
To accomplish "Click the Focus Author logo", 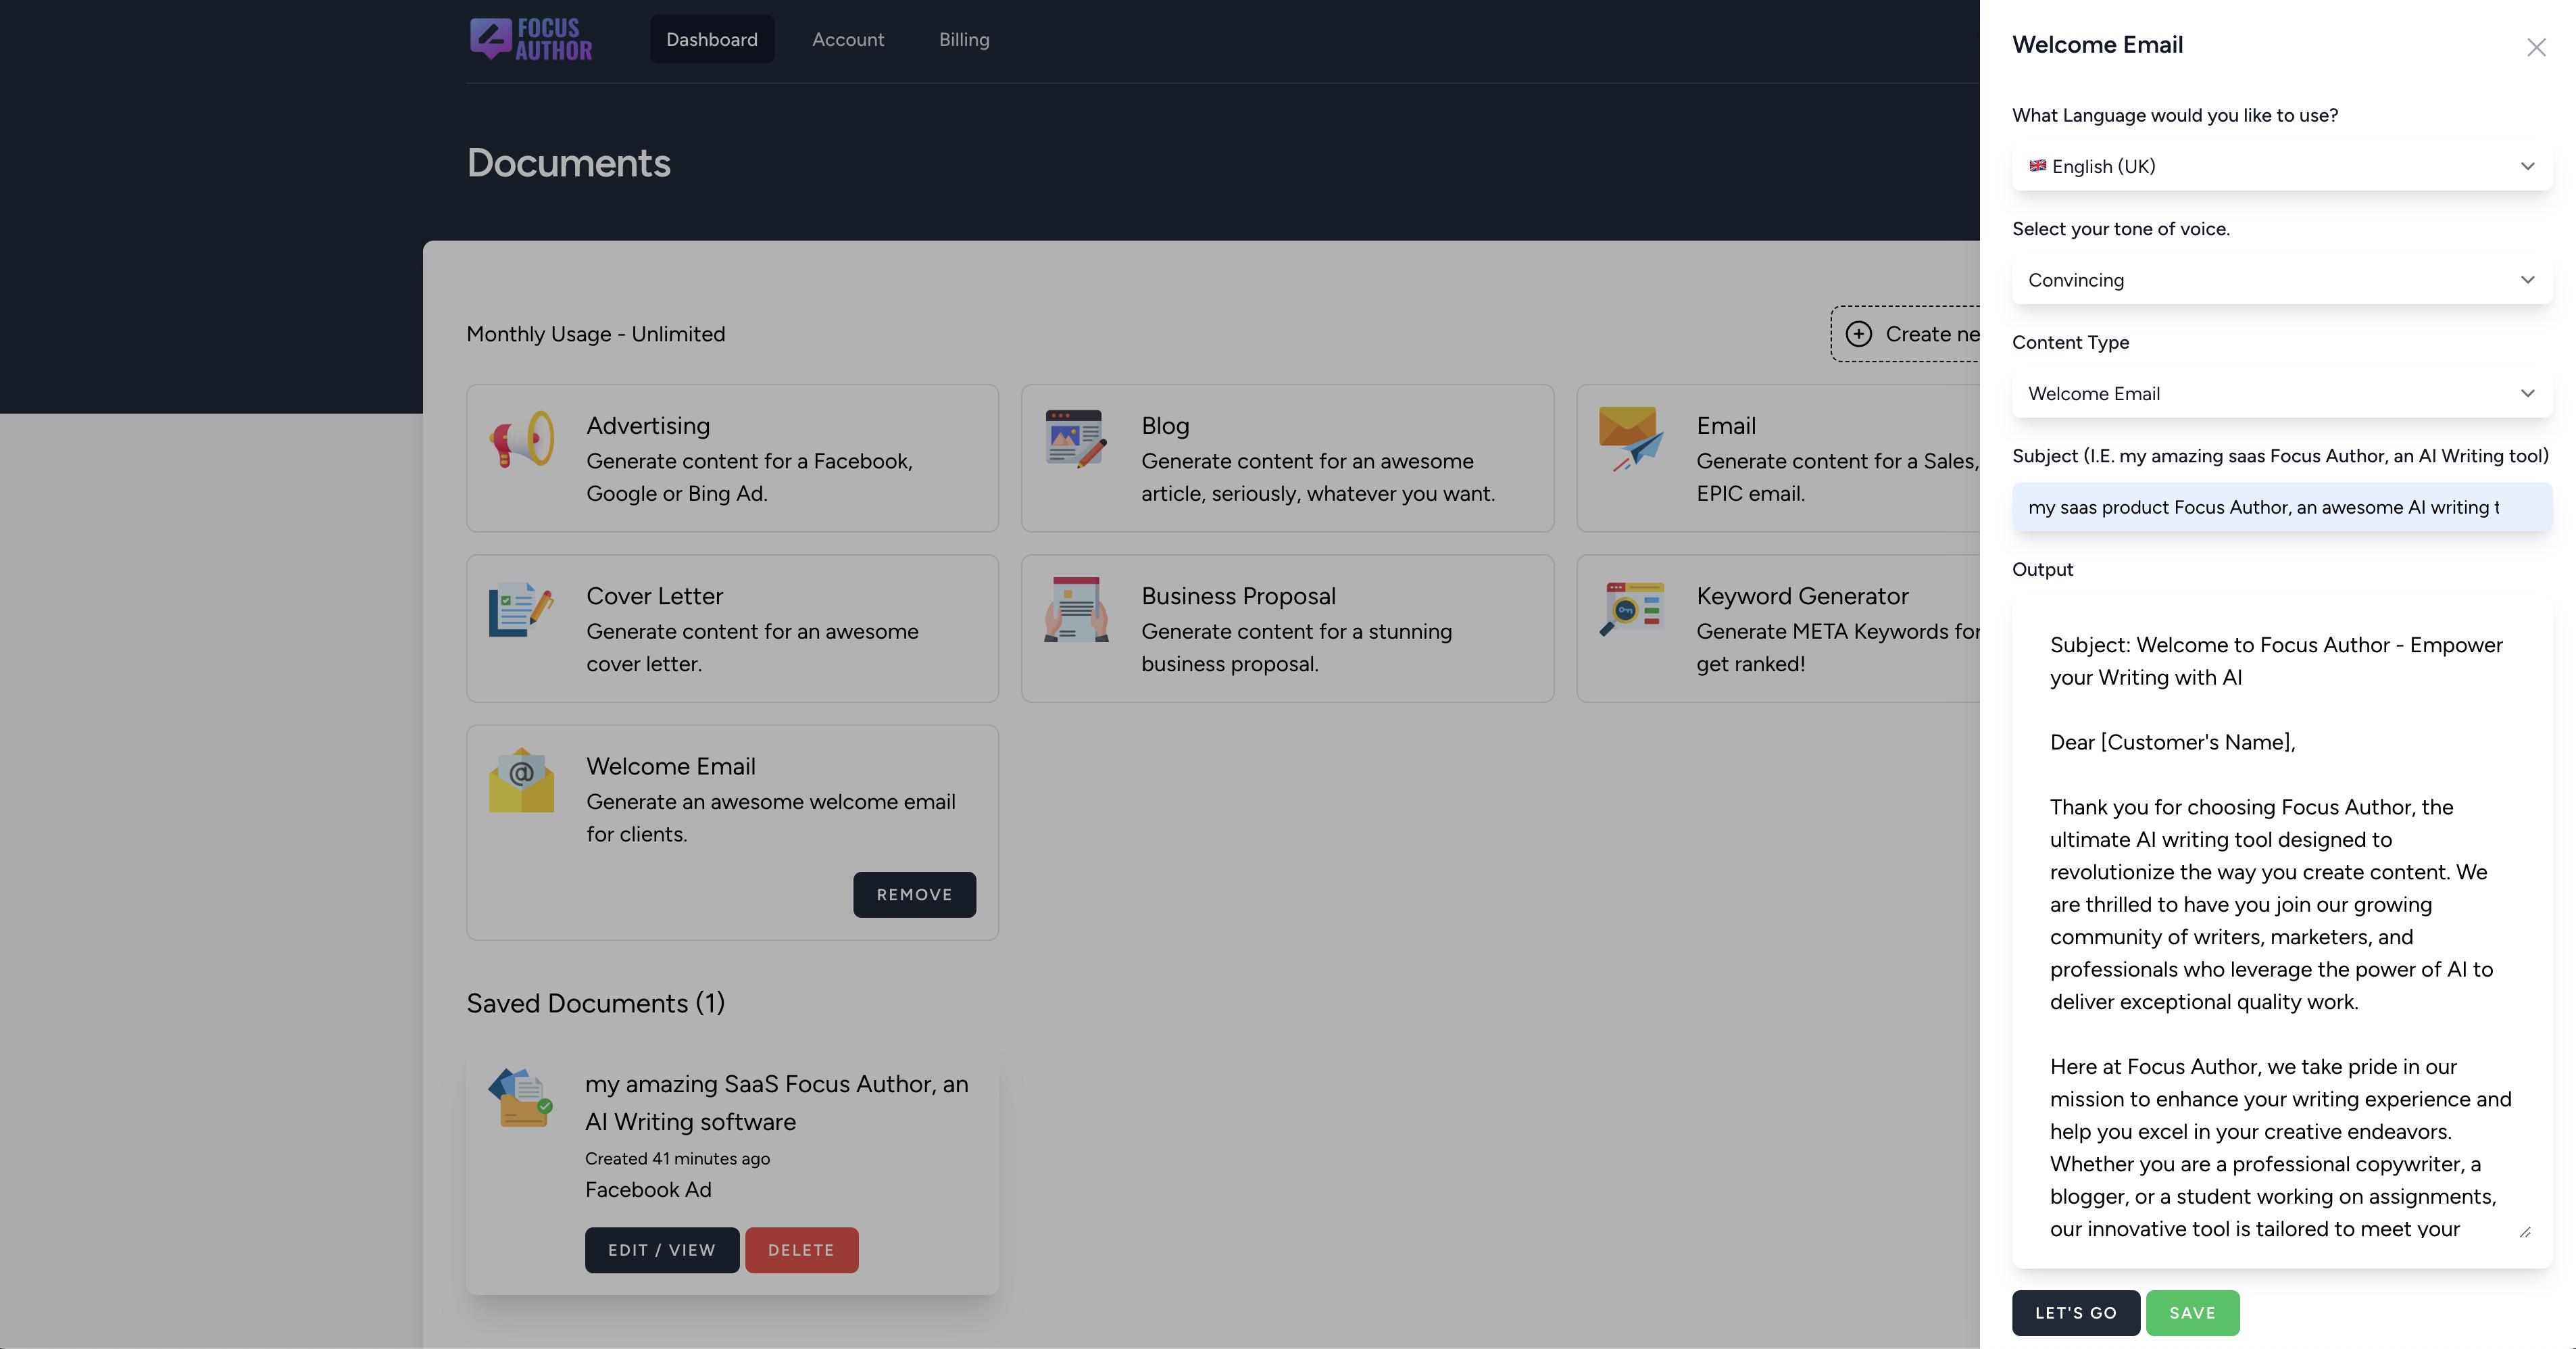I will coord(531,39).
